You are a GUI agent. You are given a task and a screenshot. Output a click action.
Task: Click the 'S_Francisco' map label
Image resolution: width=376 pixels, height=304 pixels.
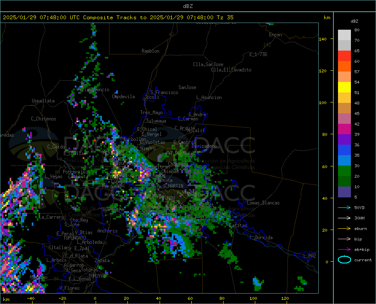pos(164,92)
